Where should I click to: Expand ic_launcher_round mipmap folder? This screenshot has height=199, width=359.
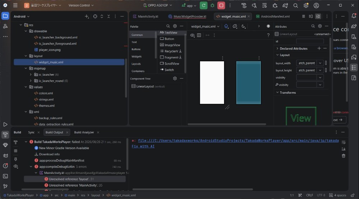coord(31,81)
